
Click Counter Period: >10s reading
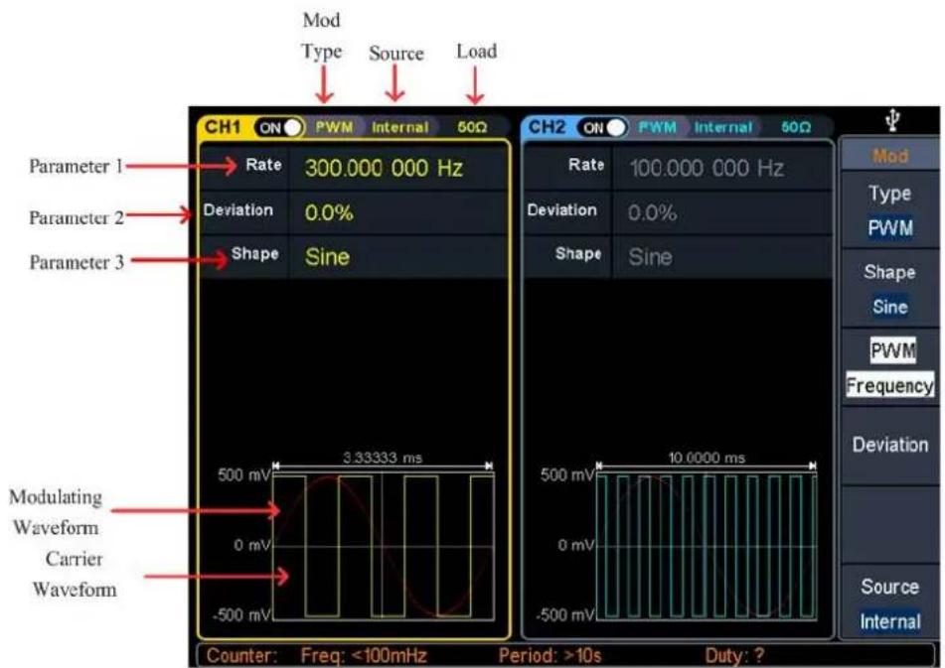(x=550, y=655)
